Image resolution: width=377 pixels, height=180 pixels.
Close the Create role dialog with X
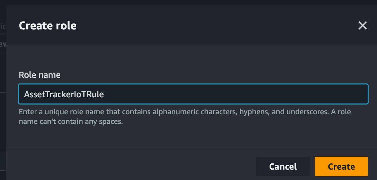coord(362,26)
